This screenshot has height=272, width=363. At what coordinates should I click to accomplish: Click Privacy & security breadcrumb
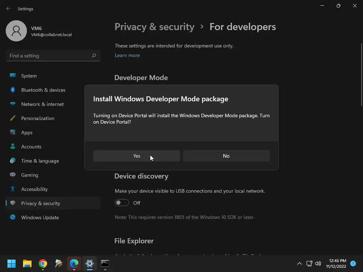coord(155,27)
